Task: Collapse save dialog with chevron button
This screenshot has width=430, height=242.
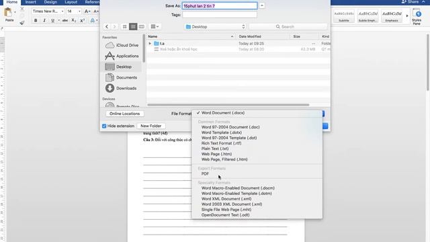Action: pyautogui.click(x=262, y=5)
